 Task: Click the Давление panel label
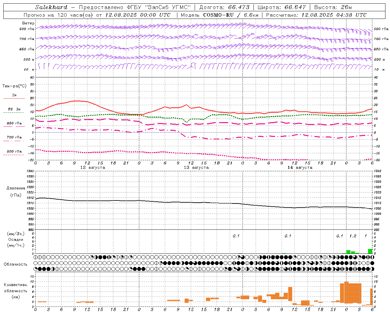coord(16,188)
